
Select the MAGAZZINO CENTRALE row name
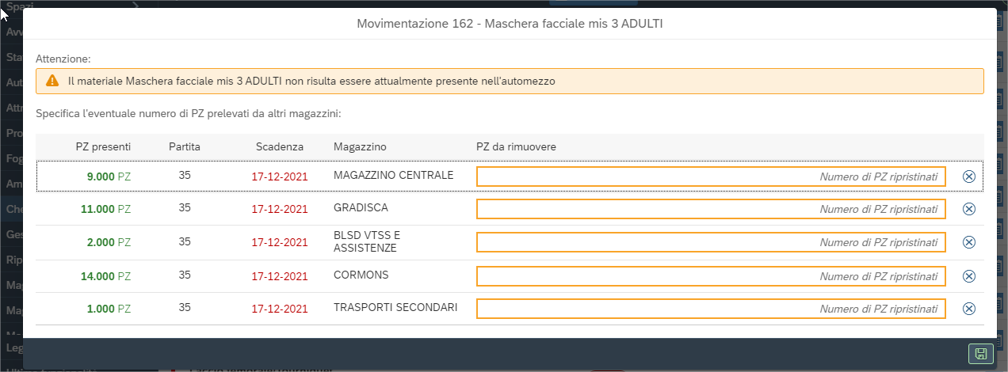pyautogui.click(x=393, y=175)
